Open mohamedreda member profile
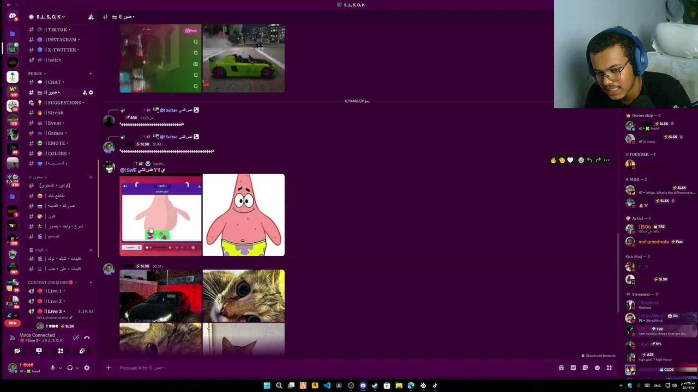Screen dimensions: 698x392 660,242
